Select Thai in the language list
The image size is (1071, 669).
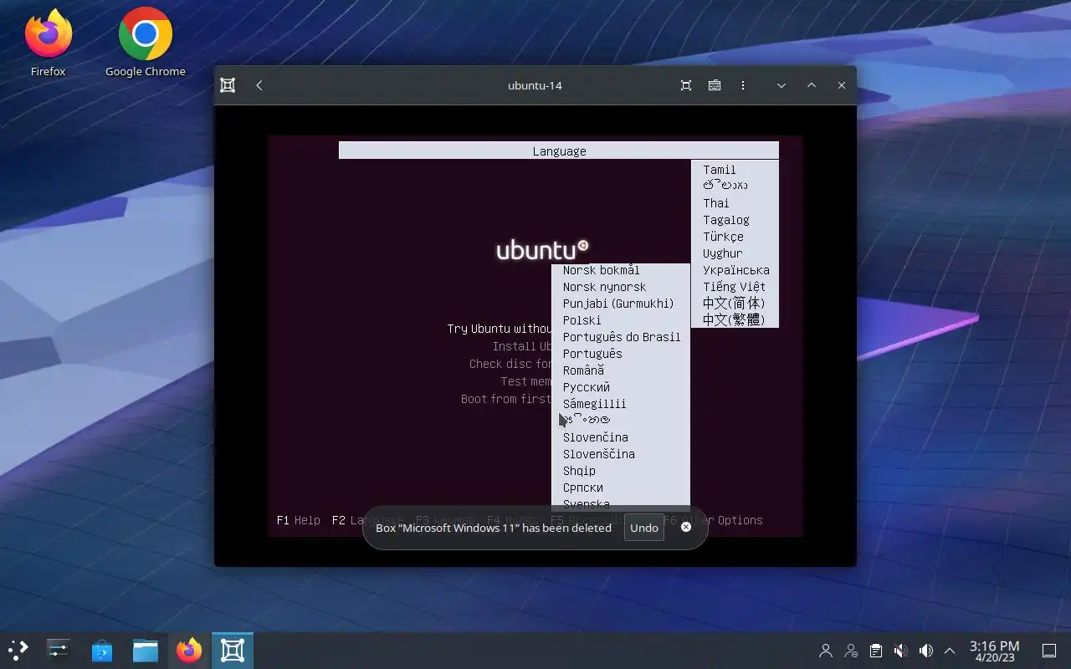coord(716,203)
